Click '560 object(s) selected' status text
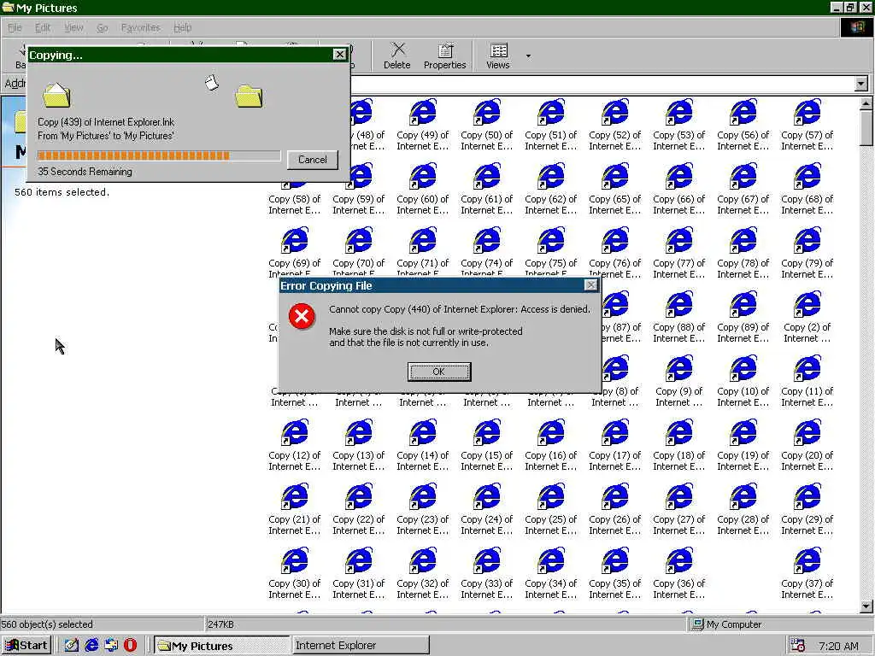The image size is (875, 656). point(47,624)
